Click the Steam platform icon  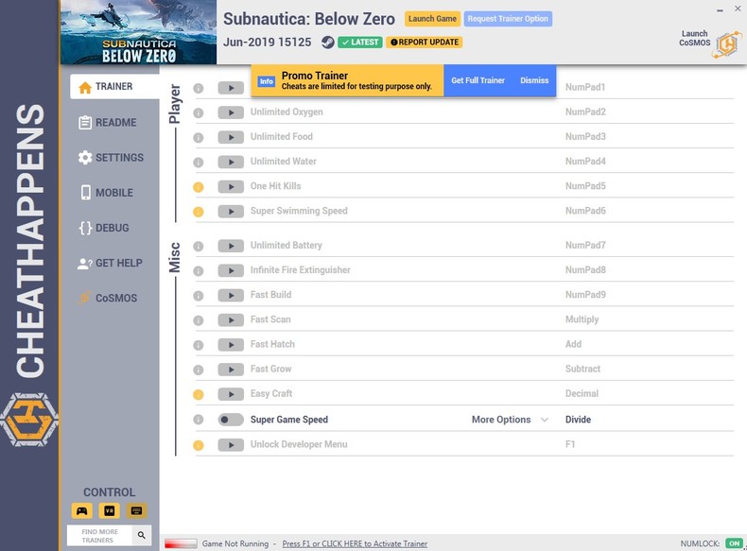coord(327,42)
